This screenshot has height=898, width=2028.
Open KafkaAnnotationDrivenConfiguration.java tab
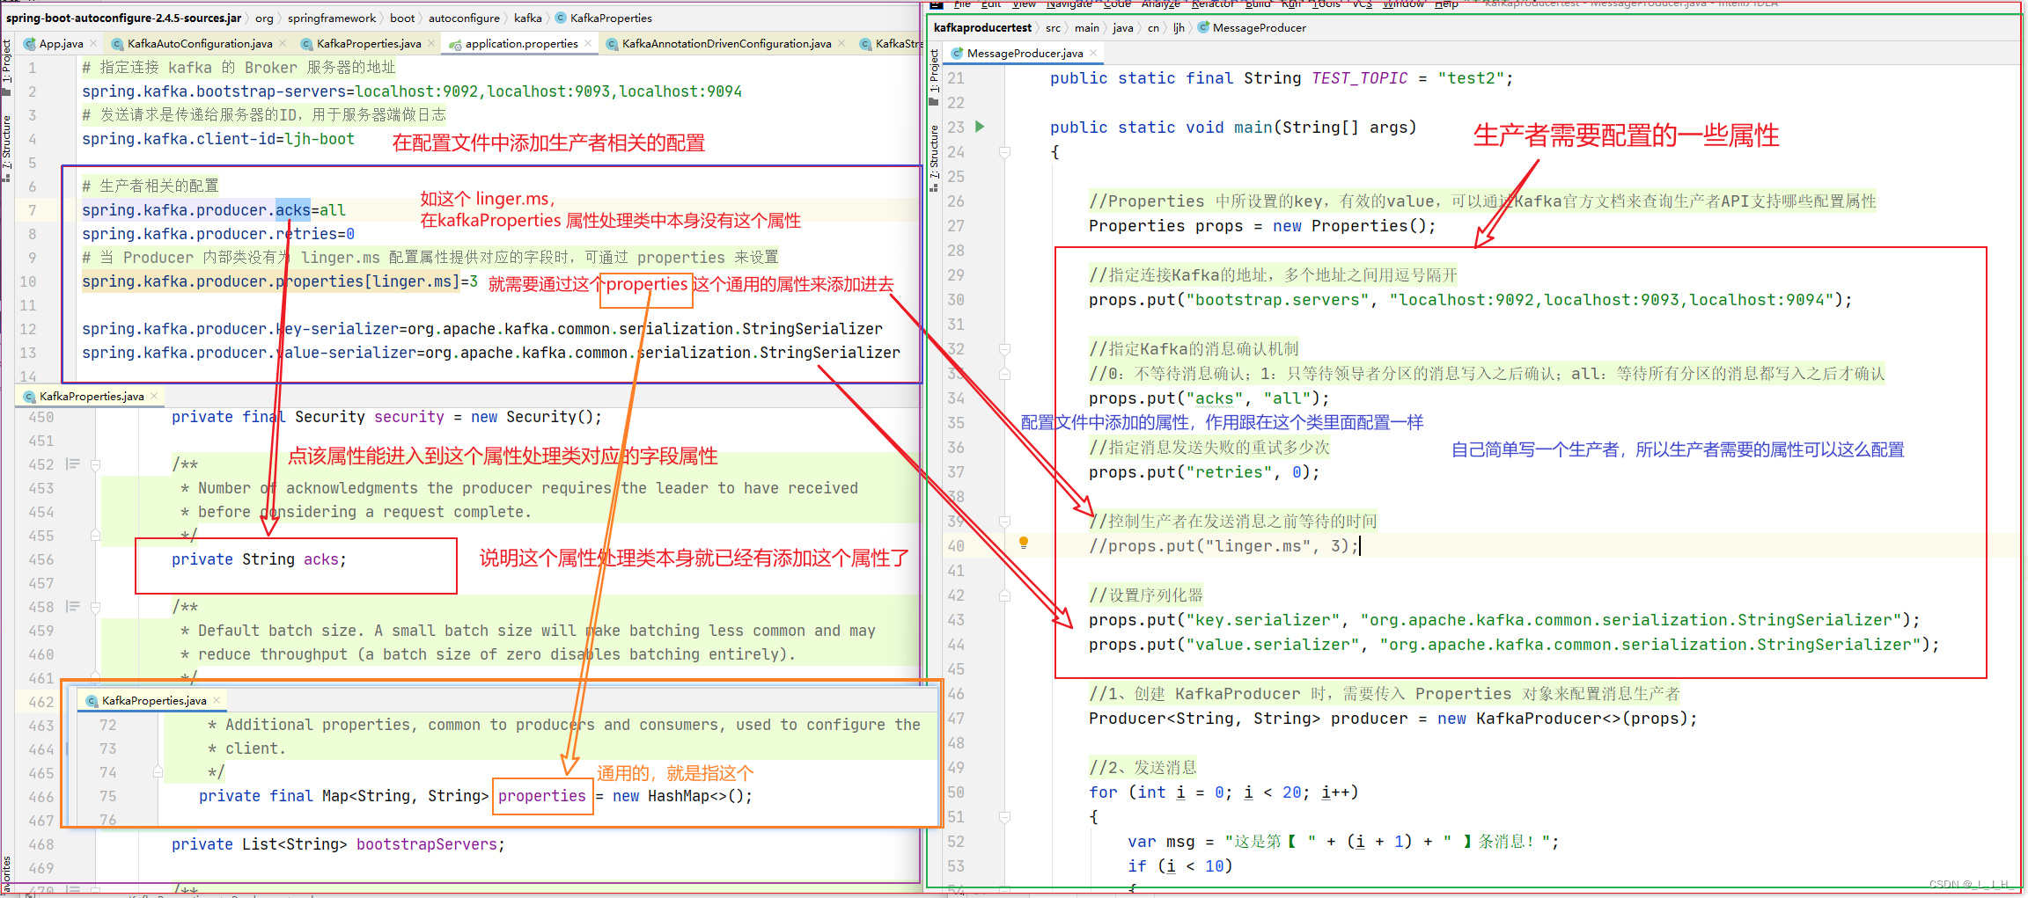tap(726, 43)
